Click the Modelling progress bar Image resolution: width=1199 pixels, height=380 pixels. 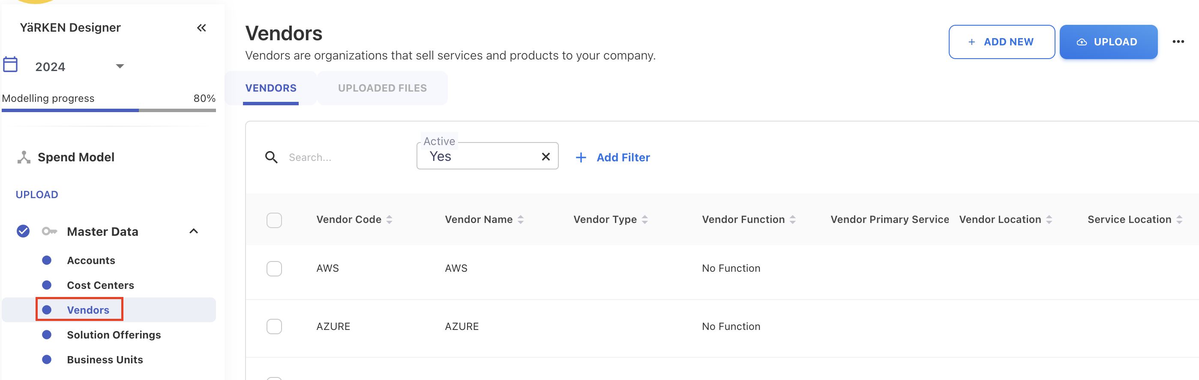[108, 110]
